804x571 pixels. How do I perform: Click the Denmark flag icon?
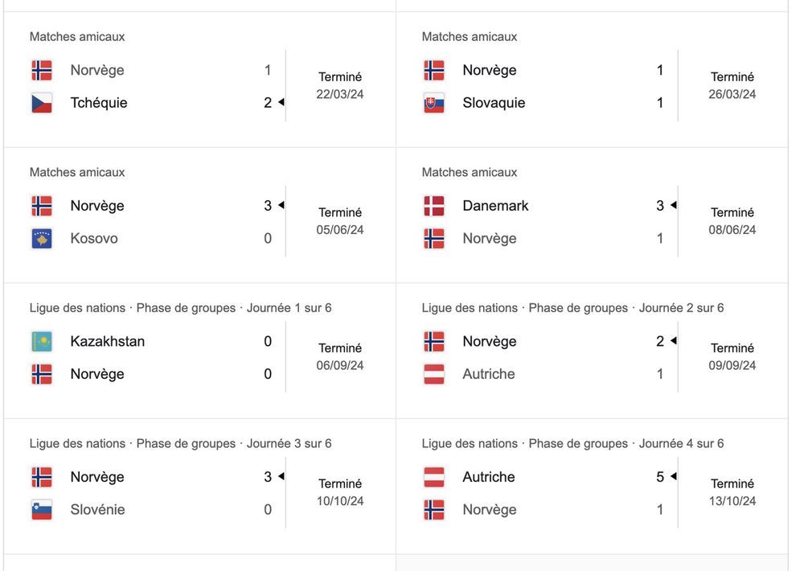point(434,206)
